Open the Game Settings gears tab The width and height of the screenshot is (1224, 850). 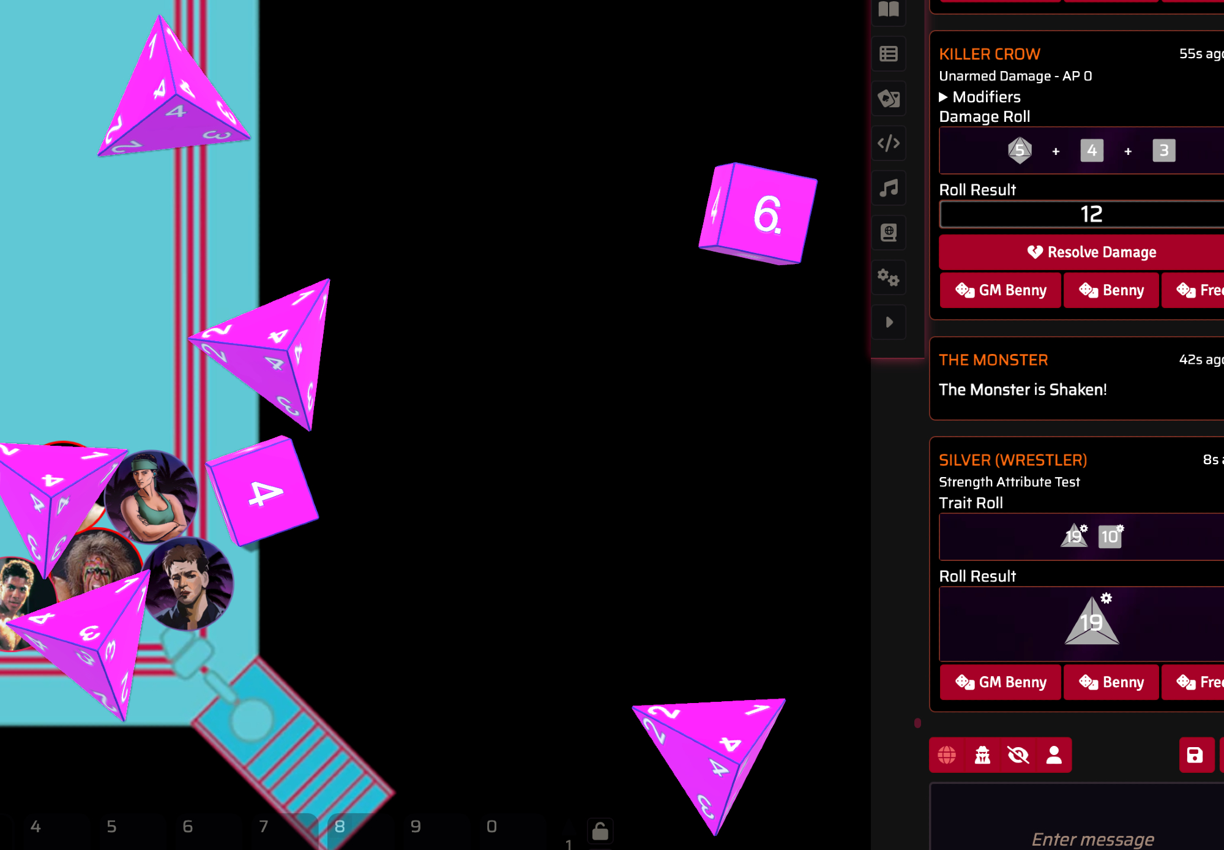tap(889, 277)
